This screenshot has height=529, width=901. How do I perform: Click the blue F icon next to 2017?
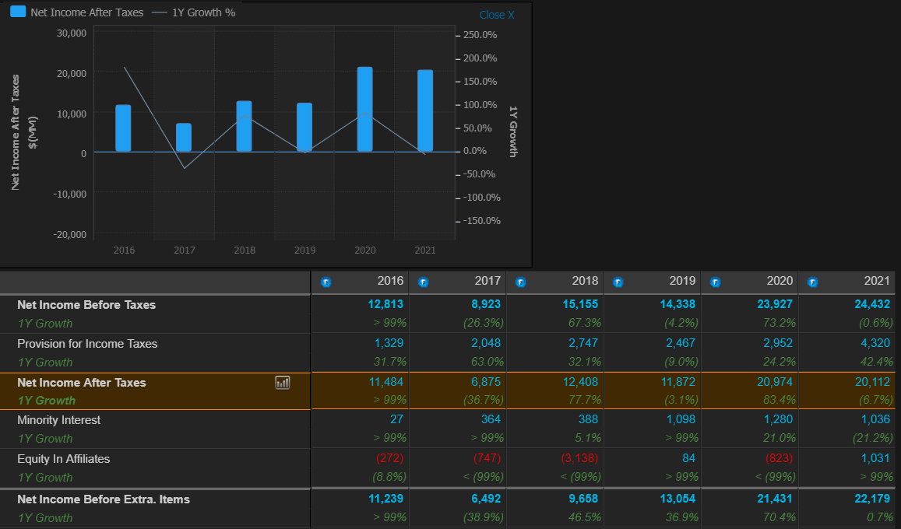click(x=424, y=282)
